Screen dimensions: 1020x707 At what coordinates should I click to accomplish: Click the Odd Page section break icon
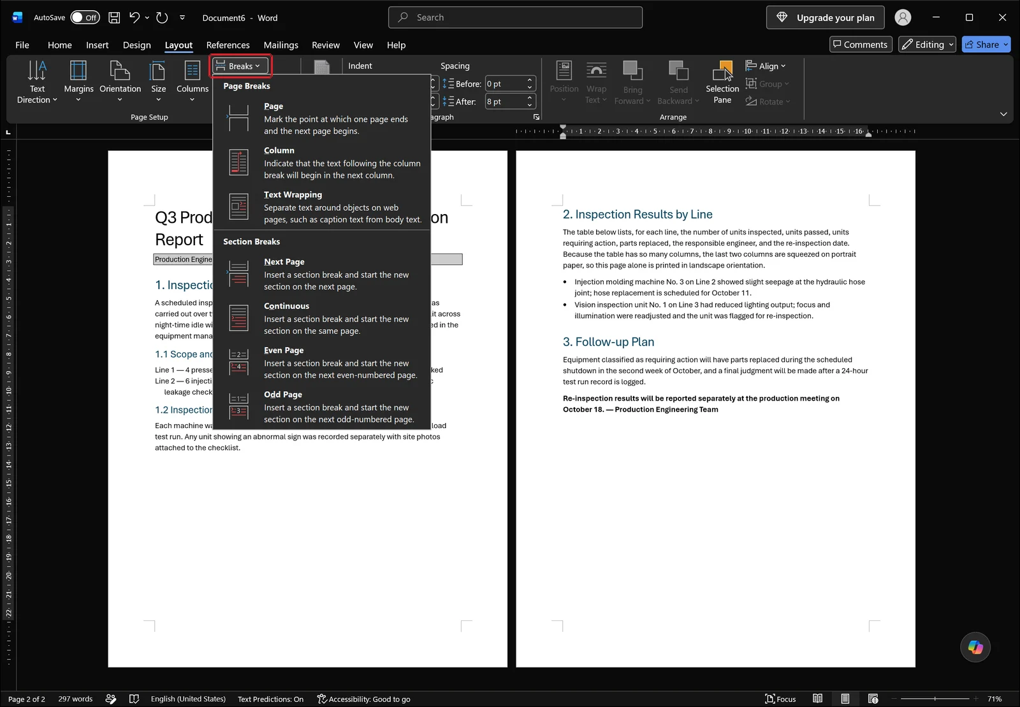(x=238, y=406)
